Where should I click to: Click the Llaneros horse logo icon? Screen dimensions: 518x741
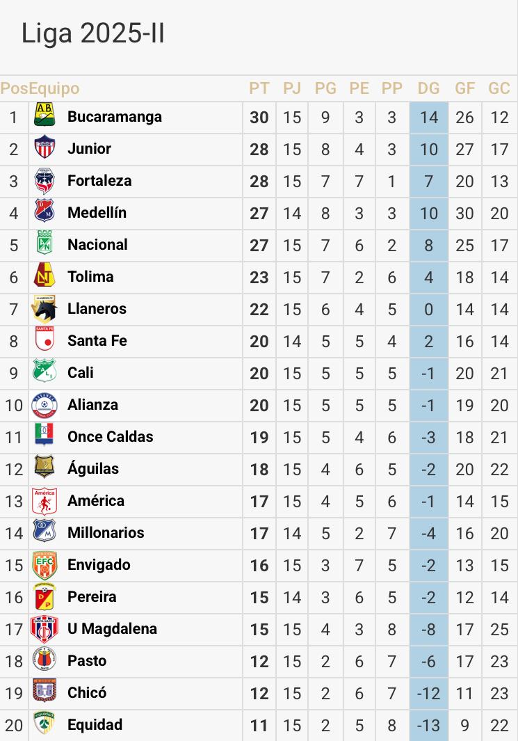click(44, 308)
